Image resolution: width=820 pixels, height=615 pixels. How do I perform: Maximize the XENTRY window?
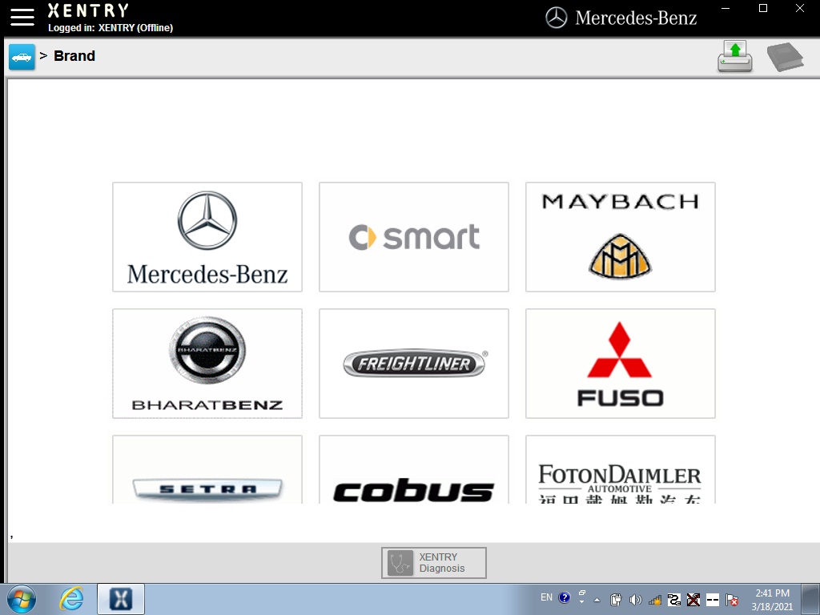pos(763,8)
